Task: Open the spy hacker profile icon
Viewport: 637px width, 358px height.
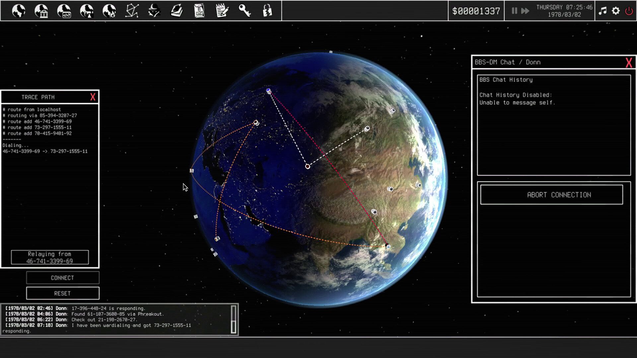Action: pyautogui.click(x=154, y=11)
